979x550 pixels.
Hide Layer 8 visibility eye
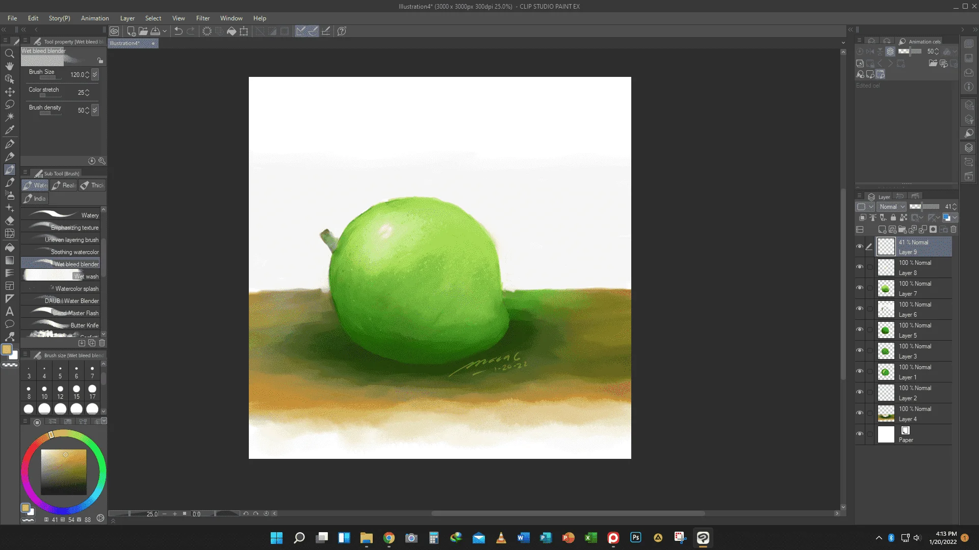click(x=860, y=267)
